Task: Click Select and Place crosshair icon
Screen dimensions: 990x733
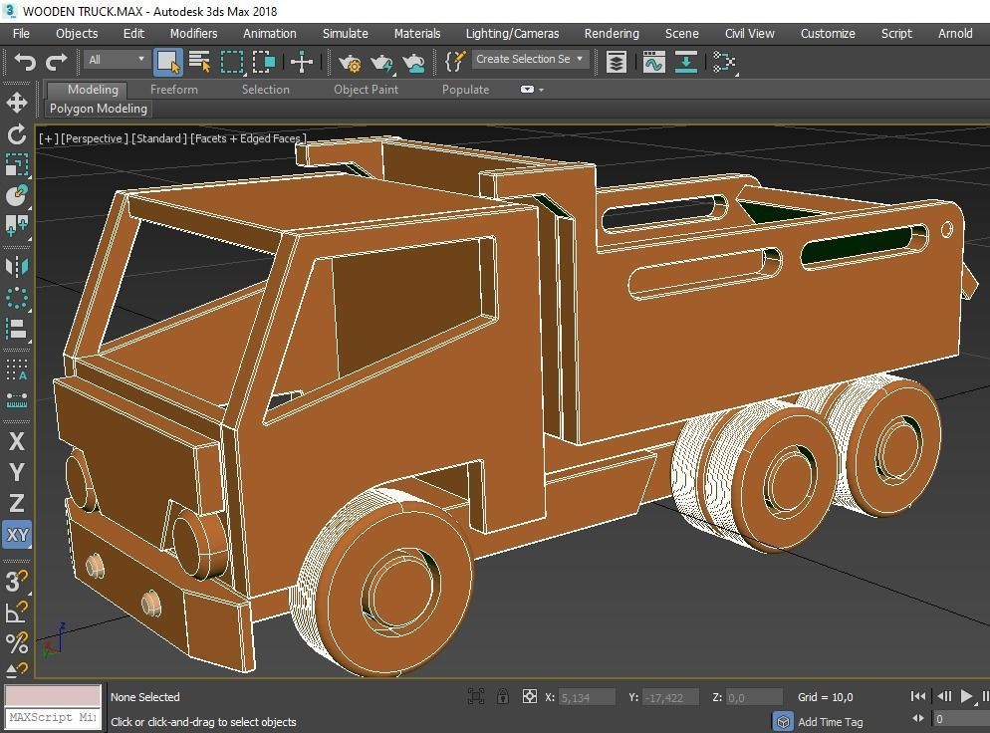Action: coord(301,62)
